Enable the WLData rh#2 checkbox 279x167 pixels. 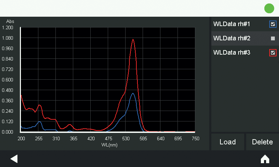click(273, 39)
